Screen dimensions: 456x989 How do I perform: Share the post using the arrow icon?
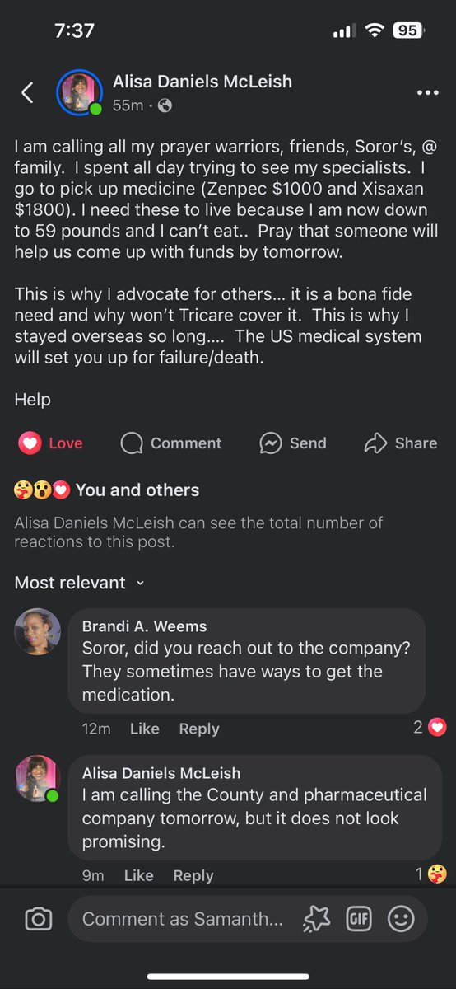pos(375,443)
